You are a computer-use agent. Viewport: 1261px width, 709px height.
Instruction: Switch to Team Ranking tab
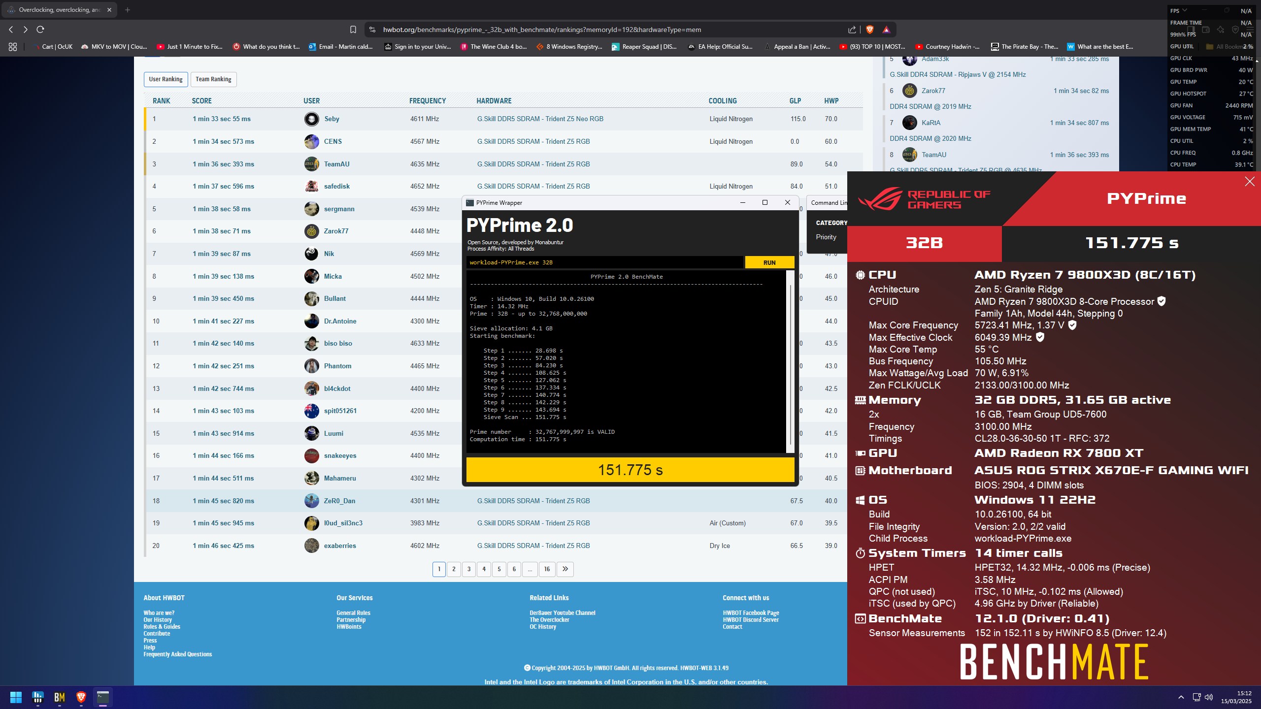[213, 79]
